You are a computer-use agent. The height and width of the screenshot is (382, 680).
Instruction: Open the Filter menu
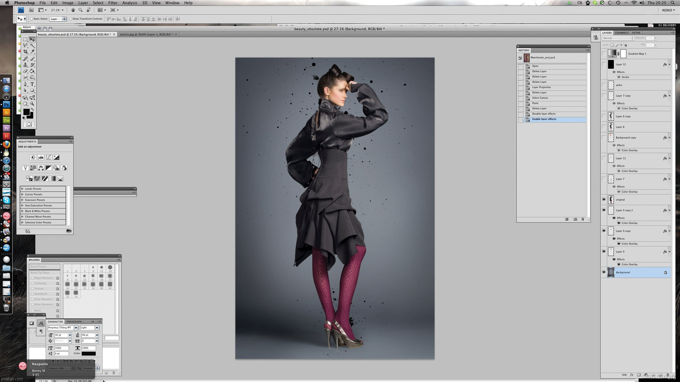(x=113, y=3)
